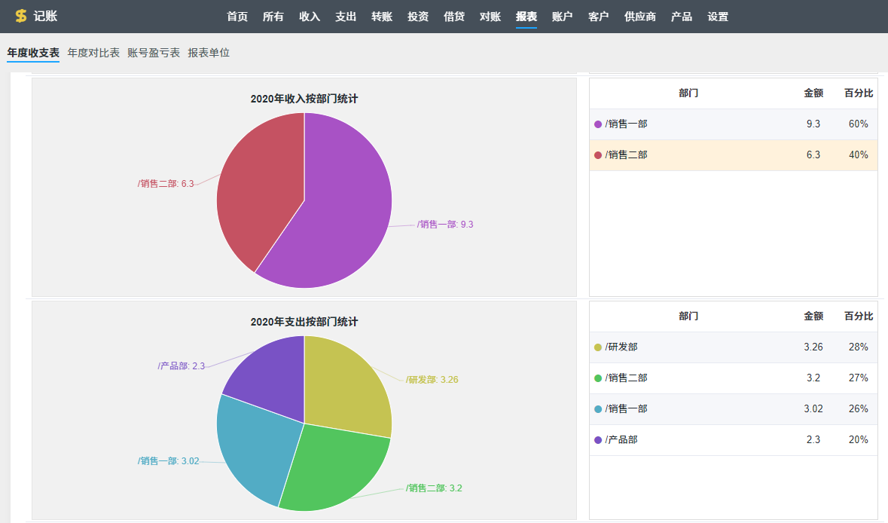Click blue dot beside 销售一部 in expense table
This screenshot has width=888, height=523.
click(x=597, y=409)
